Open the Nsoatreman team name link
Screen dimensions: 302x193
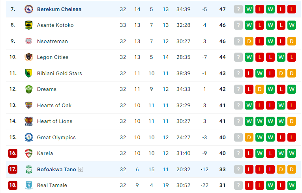[53, 41]
